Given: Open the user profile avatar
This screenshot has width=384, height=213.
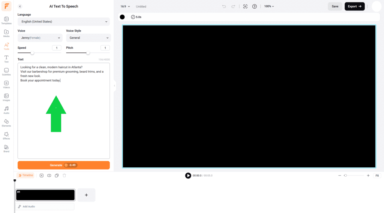Looking at the screenshot, I should [376, 6].
